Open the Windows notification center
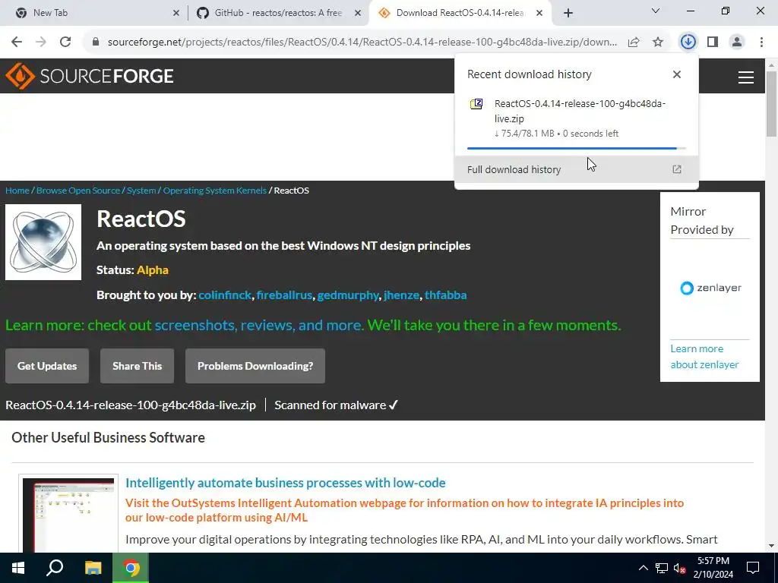Screen dimensions: 778x583 (753, 568)
